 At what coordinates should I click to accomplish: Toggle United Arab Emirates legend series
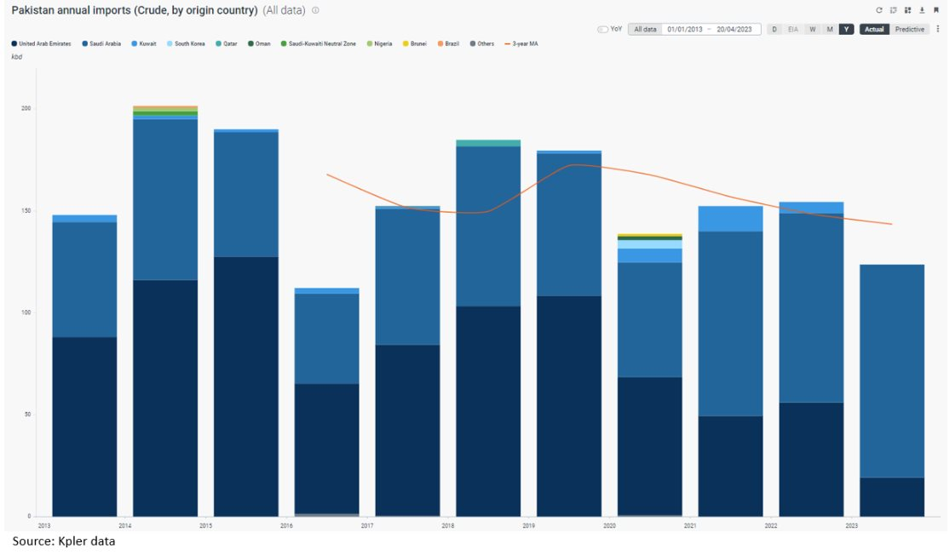click(x=41, y=43)
